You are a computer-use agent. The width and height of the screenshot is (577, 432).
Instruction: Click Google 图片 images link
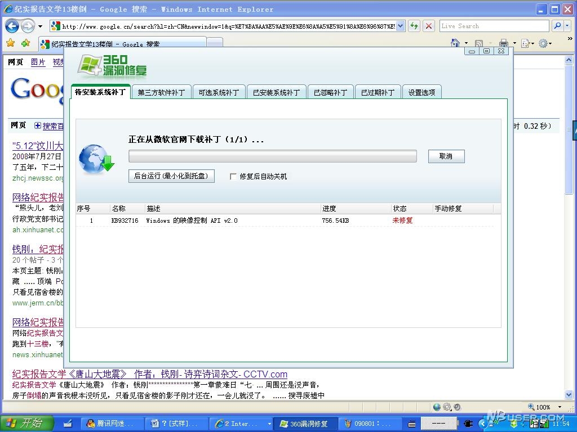click(38, 62)
